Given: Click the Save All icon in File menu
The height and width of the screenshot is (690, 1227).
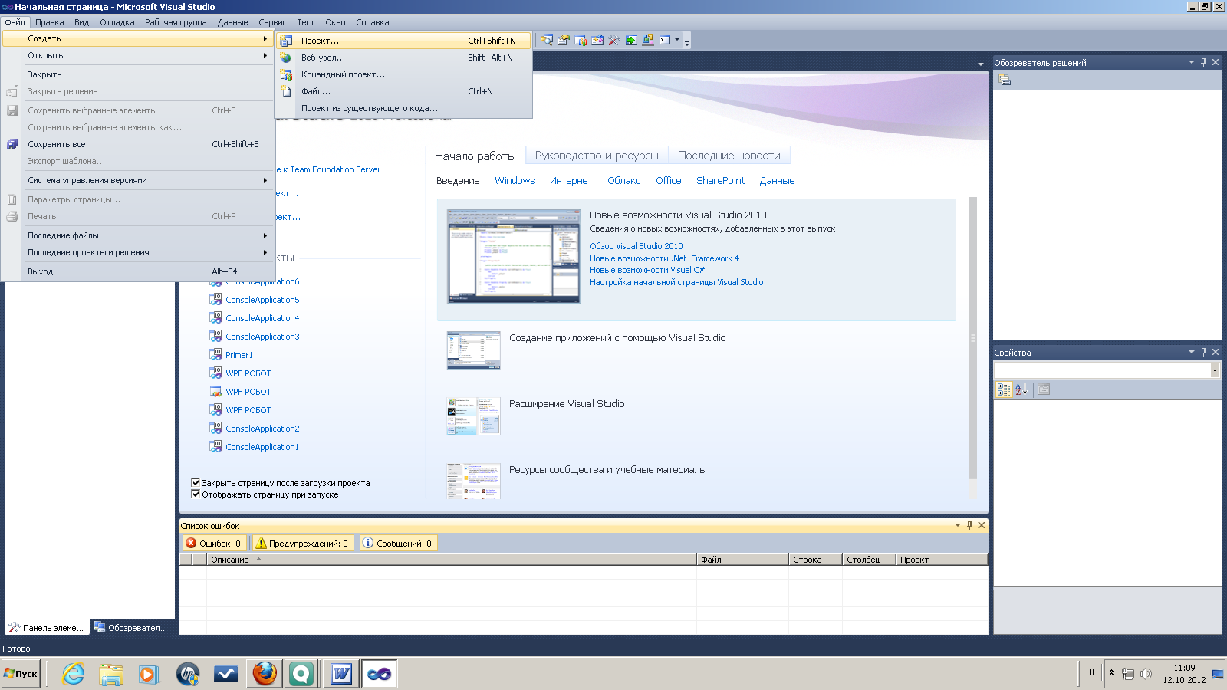Looking at the screenshot, I should click(12, 144).
